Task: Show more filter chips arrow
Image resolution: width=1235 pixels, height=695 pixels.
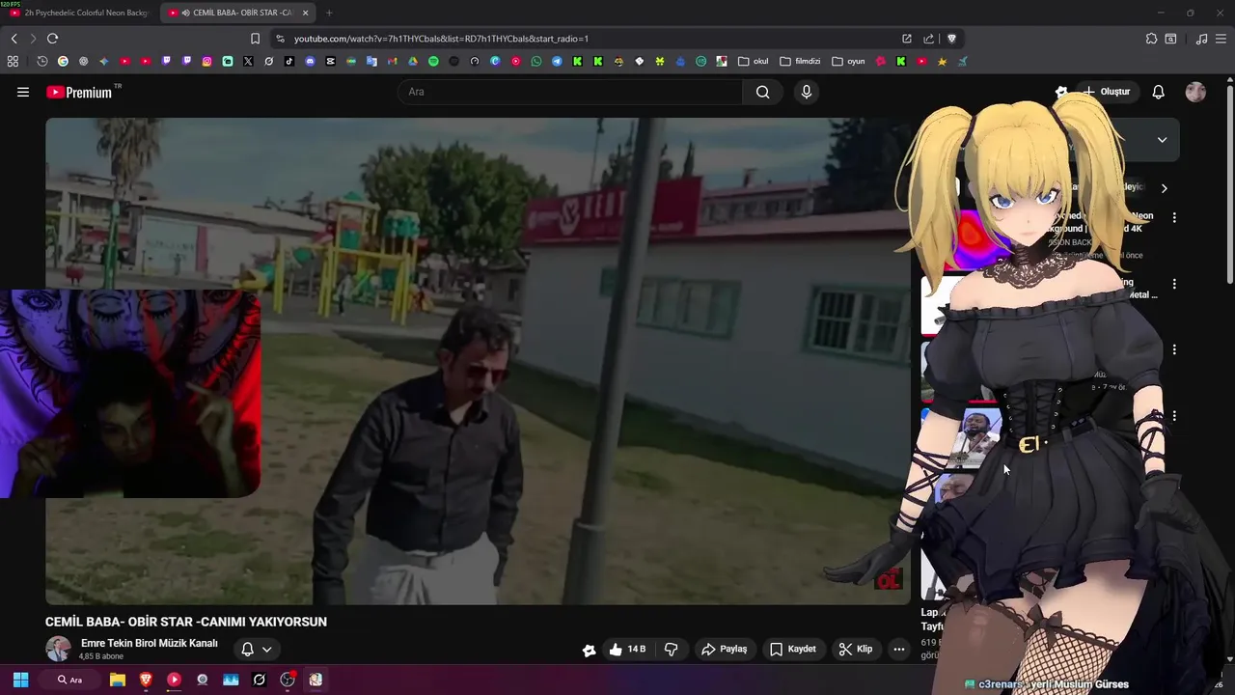Action: point(1164,188)
